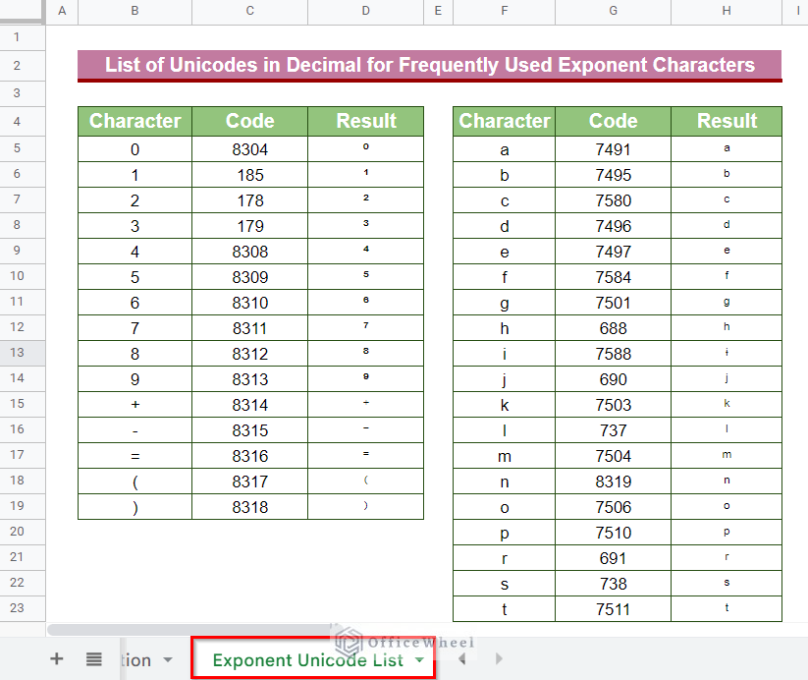
Task: Click the Add Sheet plus icon
Action: (x=56, y=659)
